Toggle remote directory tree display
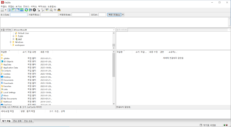The width and height of the screenshot is (231, 127). tap(18, 10)
